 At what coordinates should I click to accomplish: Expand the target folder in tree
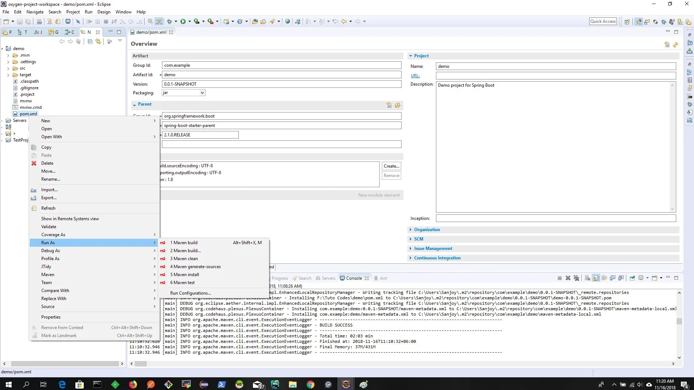[8, 75]
